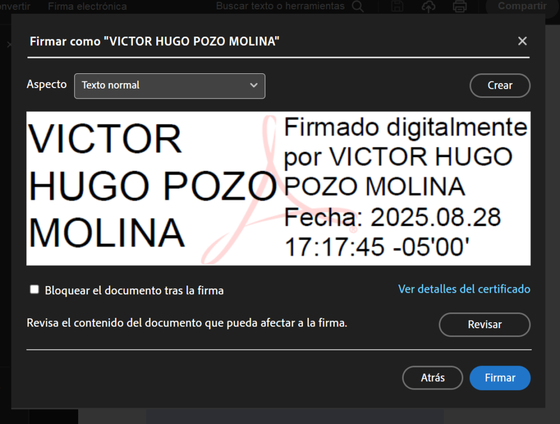
Task: Click the cloud upload icon
Action: pyautogui.click(x=428, y=6)
